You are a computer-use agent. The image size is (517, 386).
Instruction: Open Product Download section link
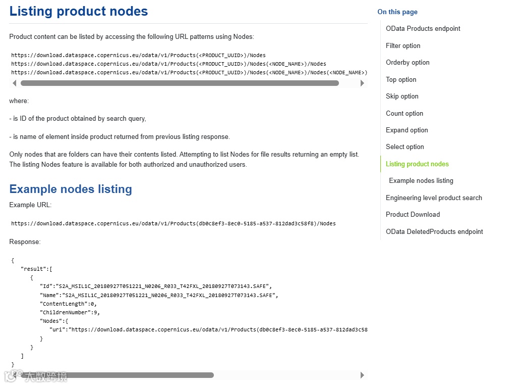pyautogui.click(x=413, y=214)
